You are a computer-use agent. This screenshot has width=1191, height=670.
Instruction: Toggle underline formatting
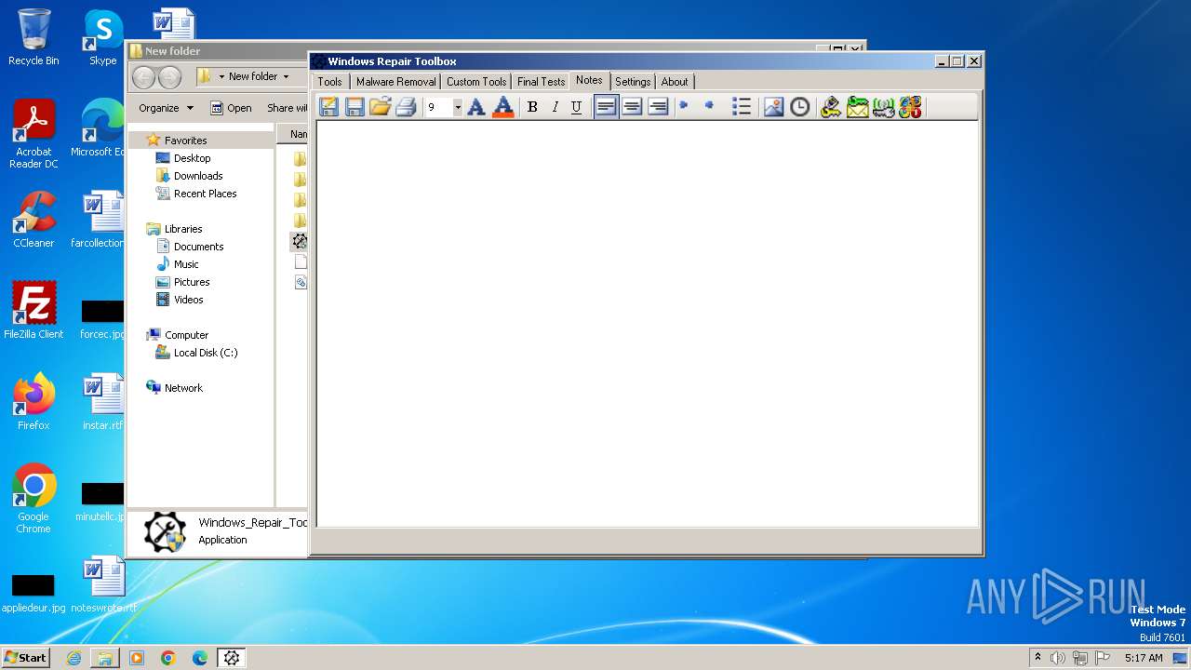tap(577, 107)
